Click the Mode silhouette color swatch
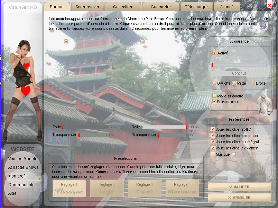This screenshot has width=278, height=208. (248, 96)
